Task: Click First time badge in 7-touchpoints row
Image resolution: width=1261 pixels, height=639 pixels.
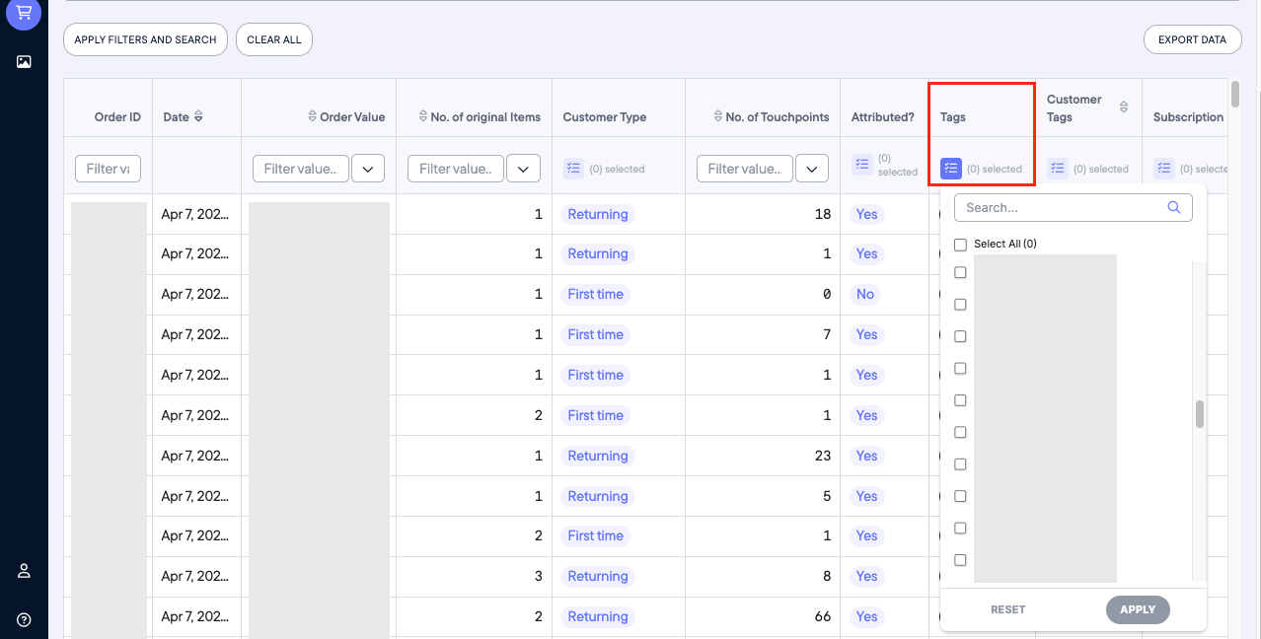Action: click(596, 334)
